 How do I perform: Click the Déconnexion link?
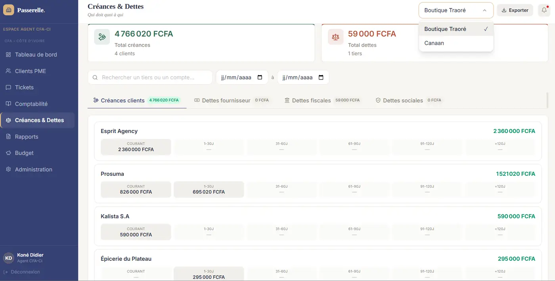21,272
